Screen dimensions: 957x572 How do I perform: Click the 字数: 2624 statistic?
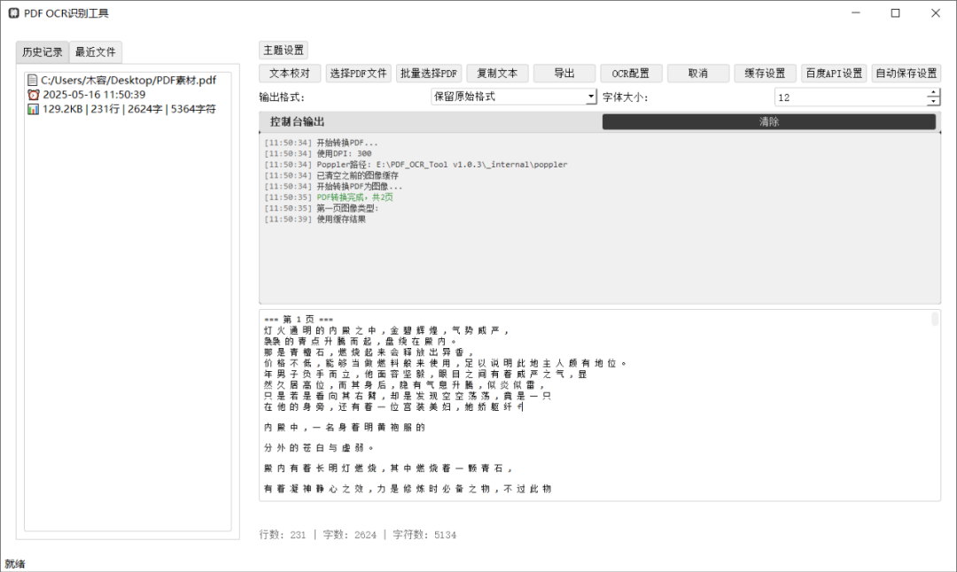point(350,535)
